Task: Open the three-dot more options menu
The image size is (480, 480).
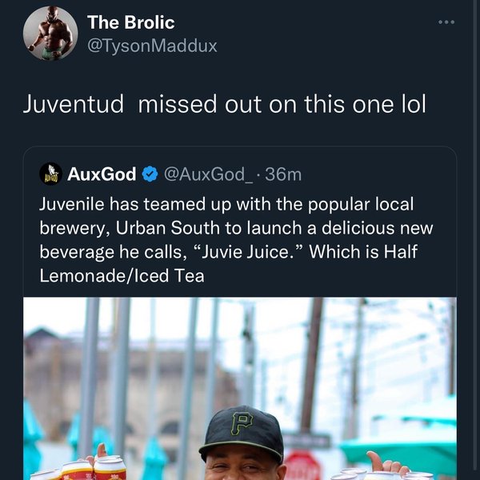Action: [446, 22]
